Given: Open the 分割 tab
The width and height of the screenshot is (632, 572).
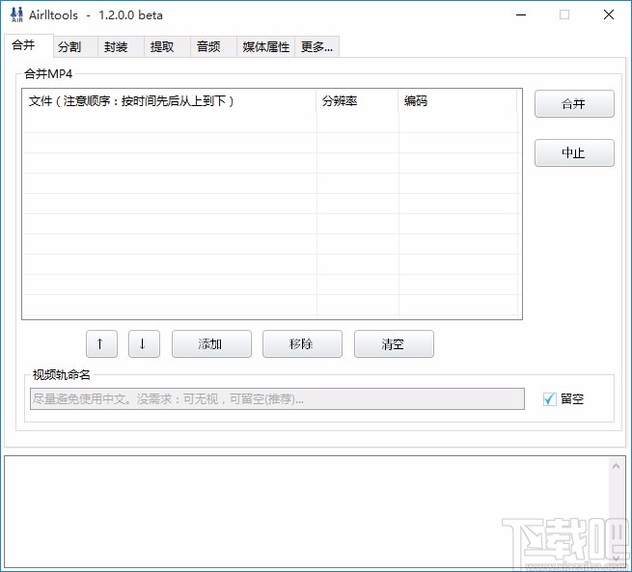Looking at the screenshot, I should tap(75, 46).
